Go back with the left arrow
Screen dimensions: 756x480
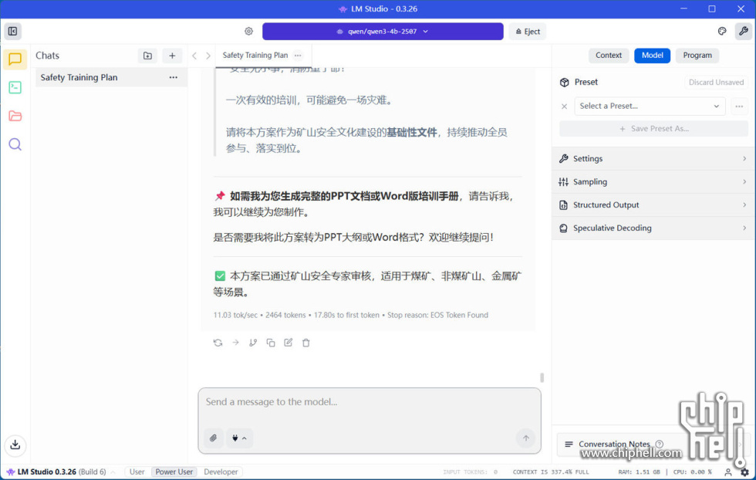[x=194, y=56]
